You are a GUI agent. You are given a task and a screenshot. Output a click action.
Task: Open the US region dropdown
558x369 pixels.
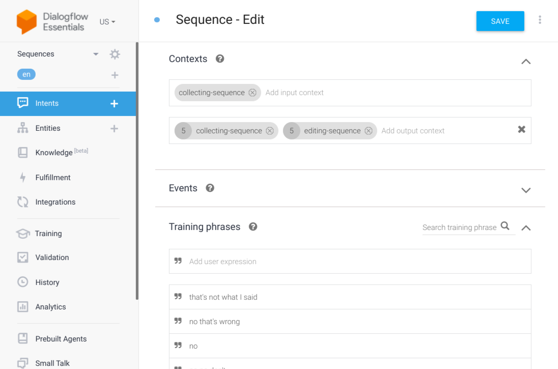click(107, 22)
